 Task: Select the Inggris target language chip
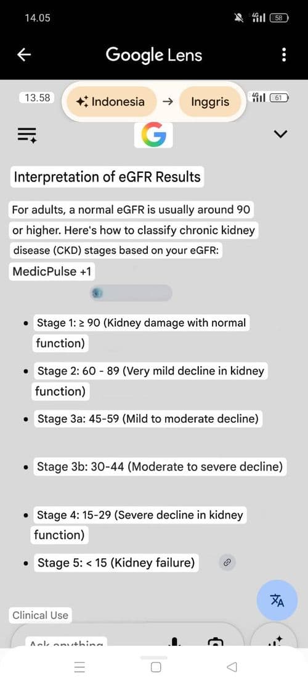coord(210,101)
